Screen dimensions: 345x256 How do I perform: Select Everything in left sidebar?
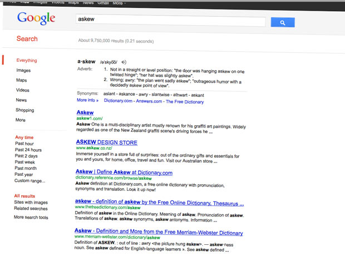(27, 60)
